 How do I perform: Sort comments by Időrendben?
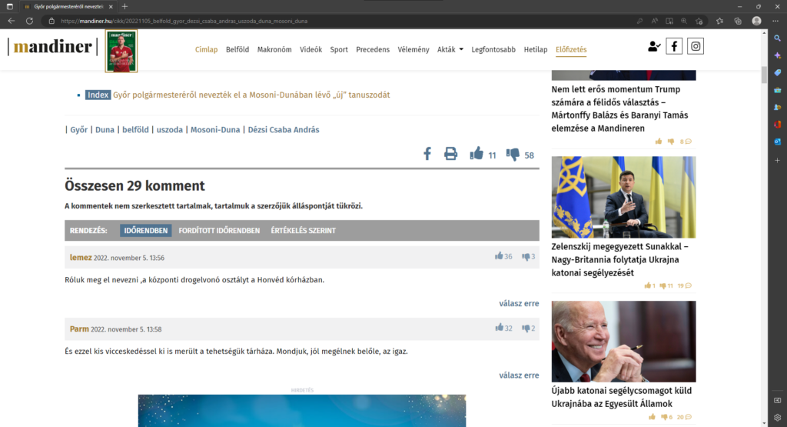pos(145,230)
